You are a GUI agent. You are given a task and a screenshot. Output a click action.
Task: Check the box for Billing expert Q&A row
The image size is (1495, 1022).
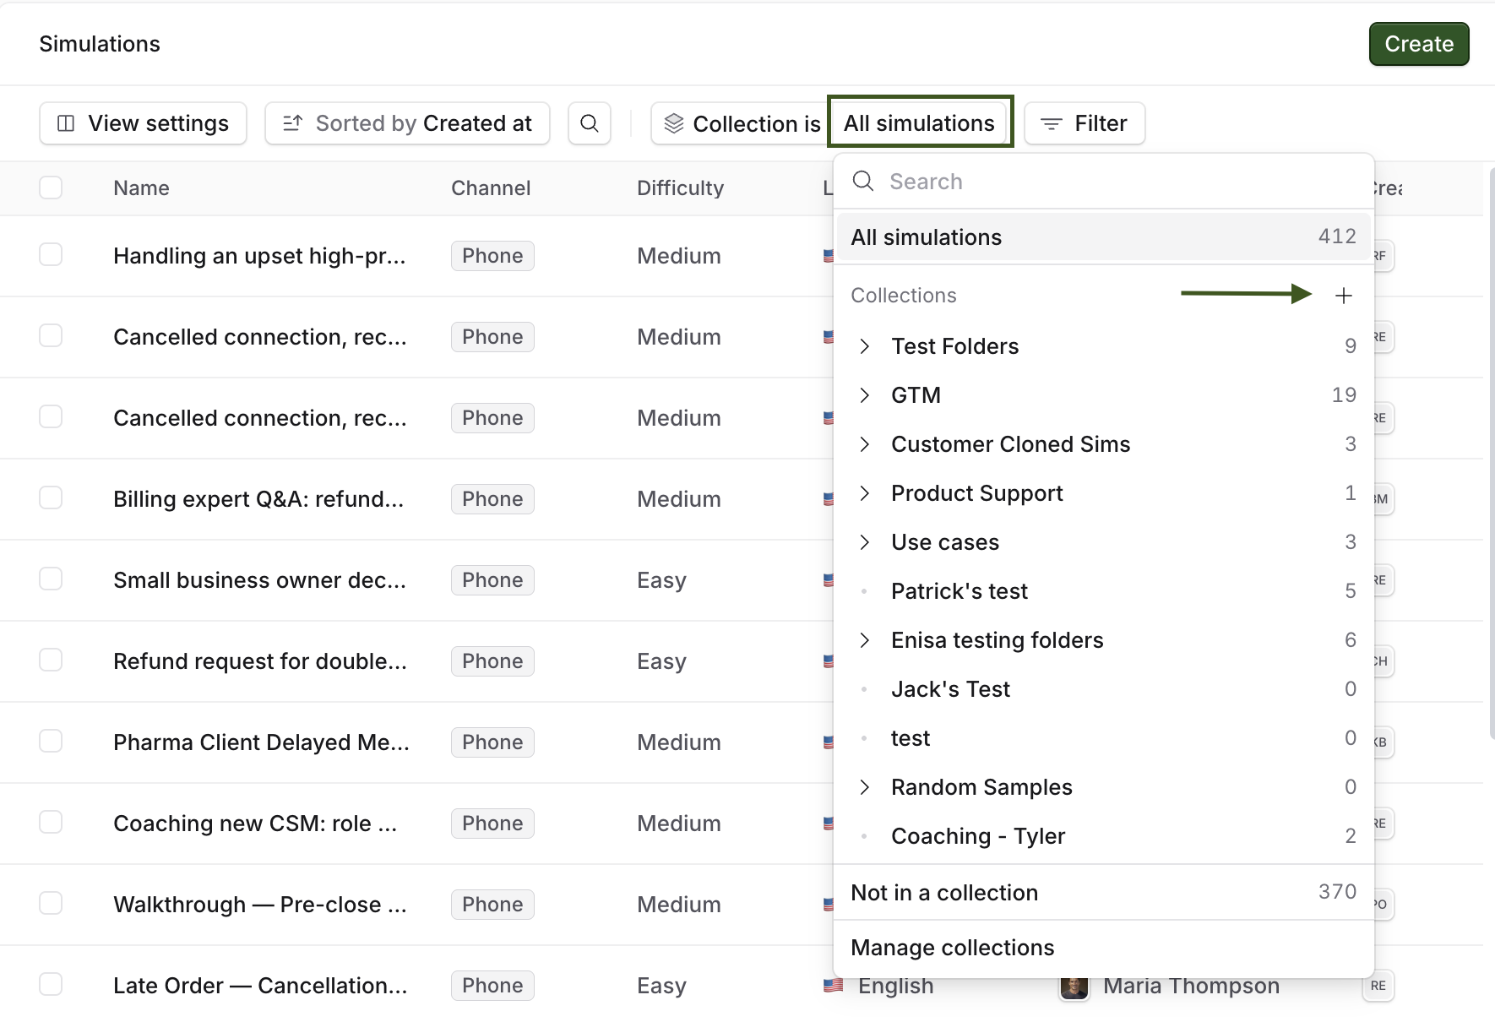click(51, 498)
